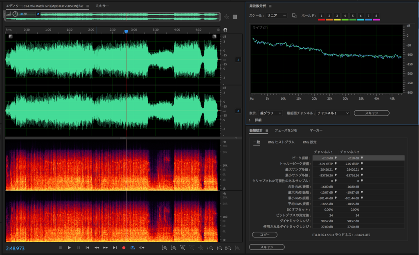This screenshot has height=255, width=419.
Task: Zoom to the whole selection
Action: tap(228, 248)
